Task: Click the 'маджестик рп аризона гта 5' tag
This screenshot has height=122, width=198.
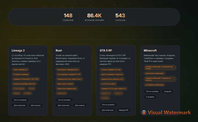Action: pyautogui.click(x=112, y=79)
